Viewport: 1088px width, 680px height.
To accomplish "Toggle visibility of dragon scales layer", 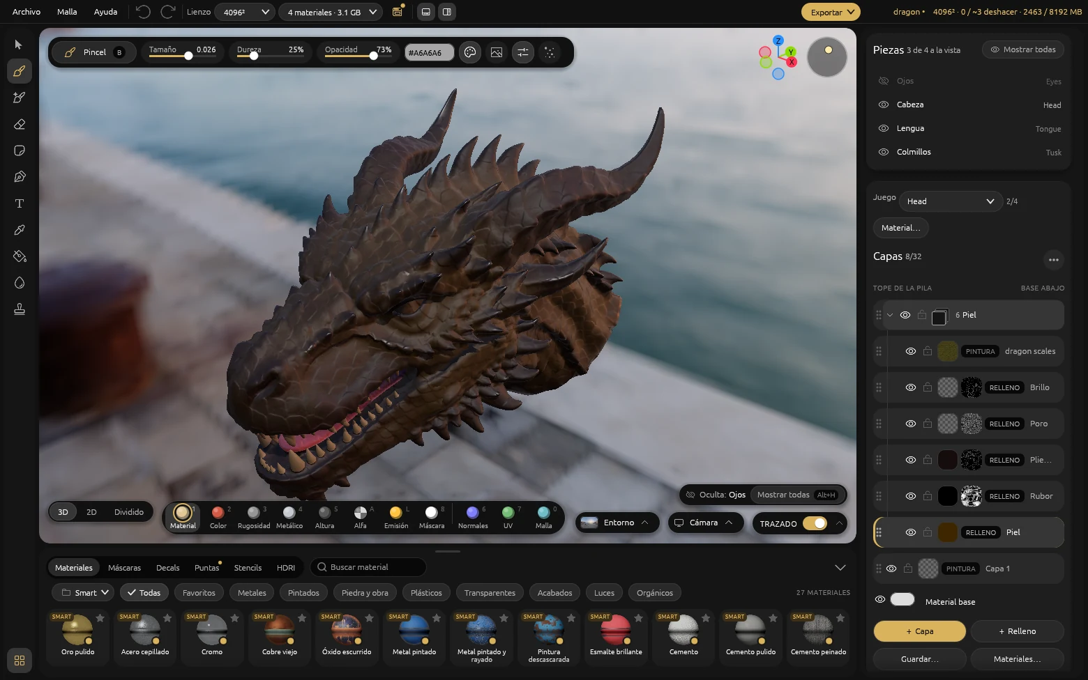I will [x=911, y=351].
